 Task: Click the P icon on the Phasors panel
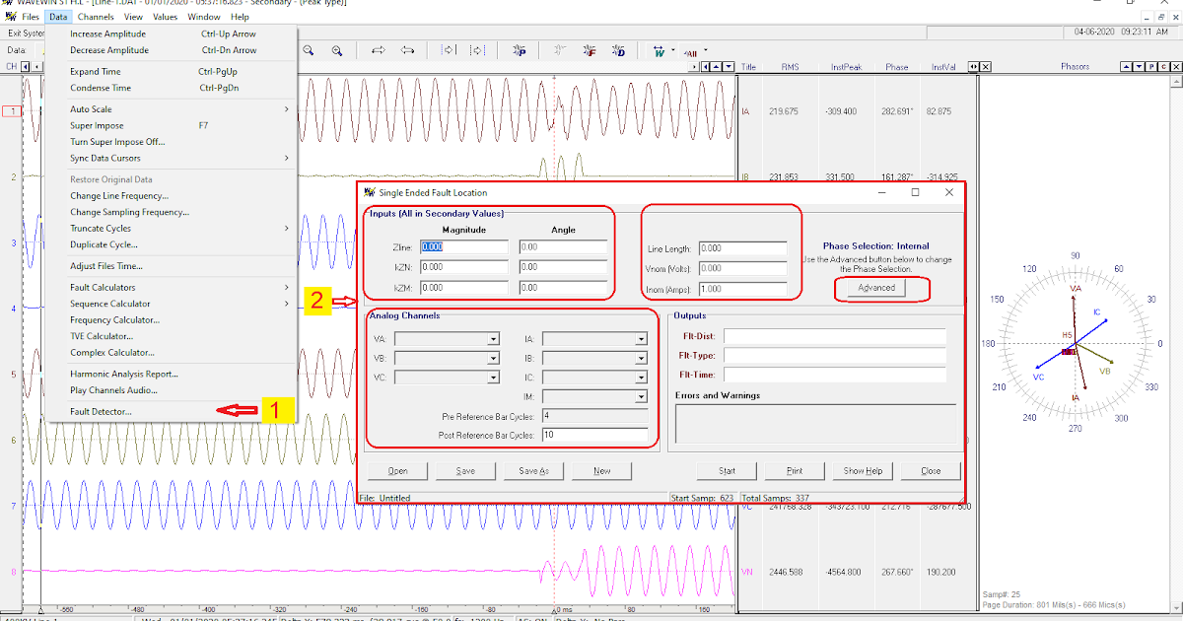pyautogui.click(x=1151, y=66)
